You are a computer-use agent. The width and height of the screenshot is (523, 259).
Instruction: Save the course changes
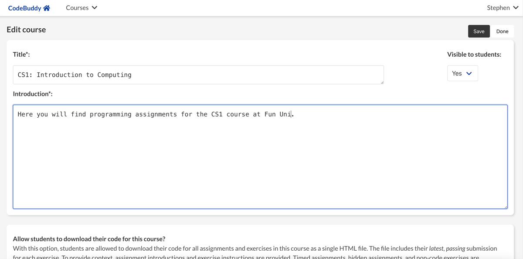coord(479,31)
